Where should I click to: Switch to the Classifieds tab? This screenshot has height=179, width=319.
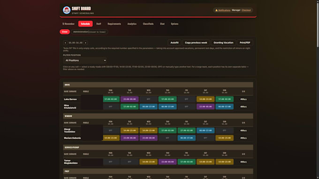tap(148, 24)
